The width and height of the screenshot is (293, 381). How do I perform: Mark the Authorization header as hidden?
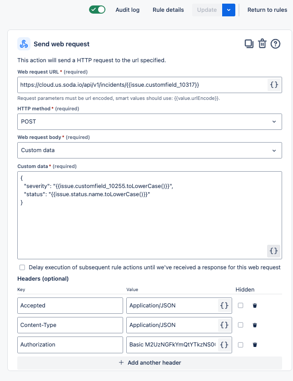(241, 345)
